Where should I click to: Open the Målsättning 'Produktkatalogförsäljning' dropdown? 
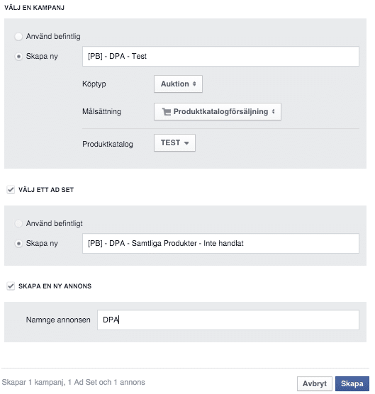click(x=218, y=111)
